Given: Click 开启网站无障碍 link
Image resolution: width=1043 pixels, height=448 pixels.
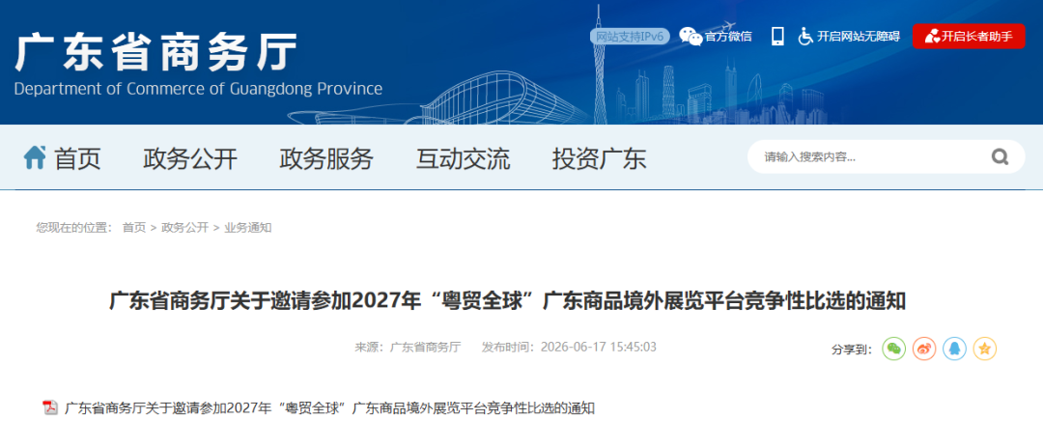Looking at the screenshot, I should pyautogui.click(x=859, y=37).
